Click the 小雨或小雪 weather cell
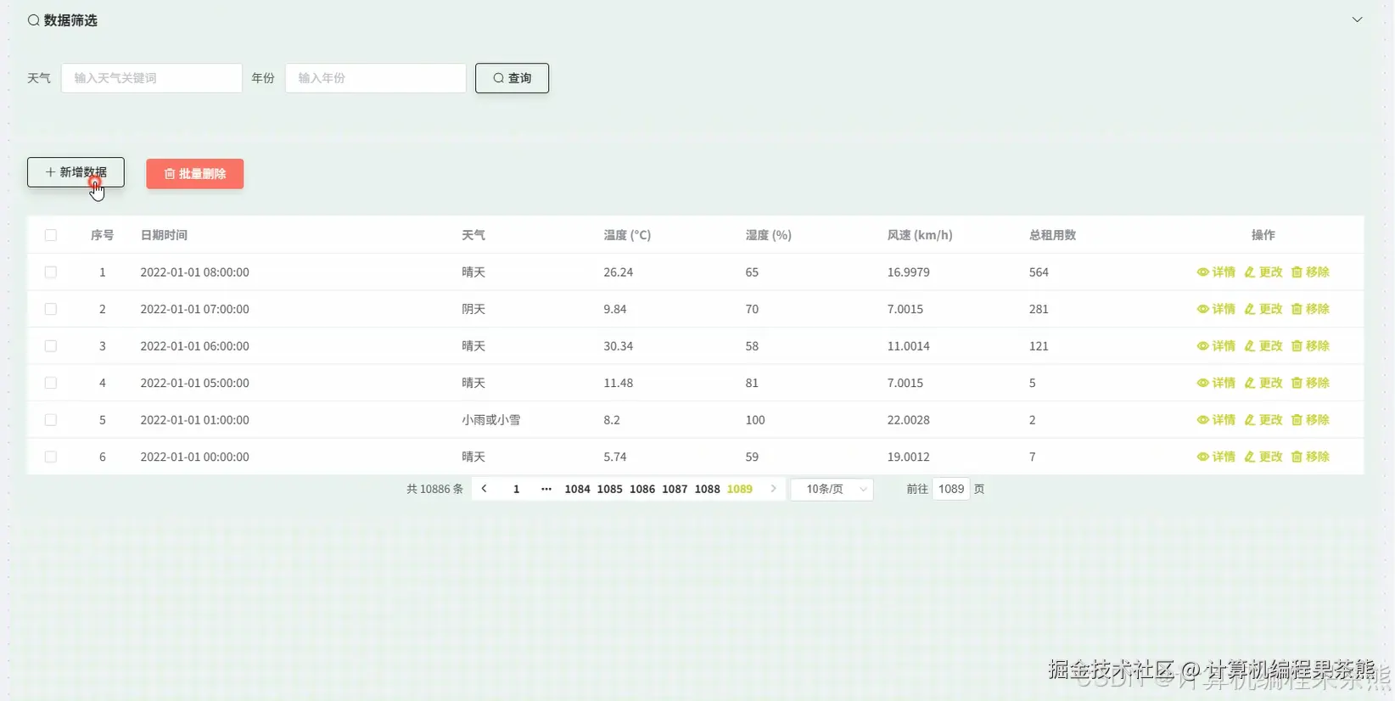Image resolution: width=1395 pixels, height=701 pixels. pyautogui.click(x=491, y=420)
